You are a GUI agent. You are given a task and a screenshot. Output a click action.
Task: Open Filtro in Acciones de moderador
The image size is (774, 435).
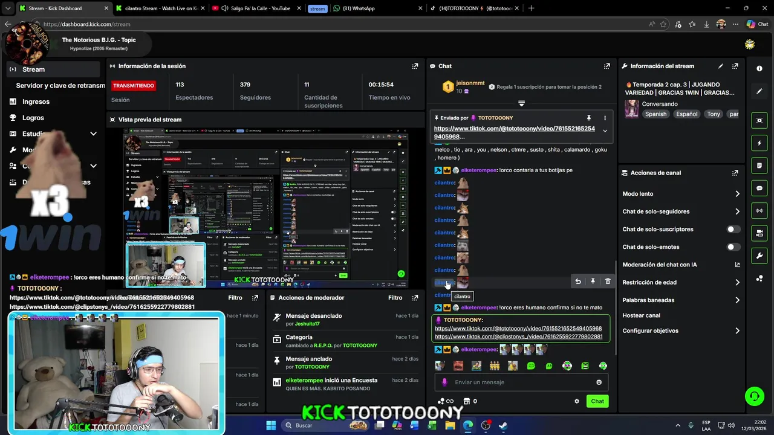point(395,298)
